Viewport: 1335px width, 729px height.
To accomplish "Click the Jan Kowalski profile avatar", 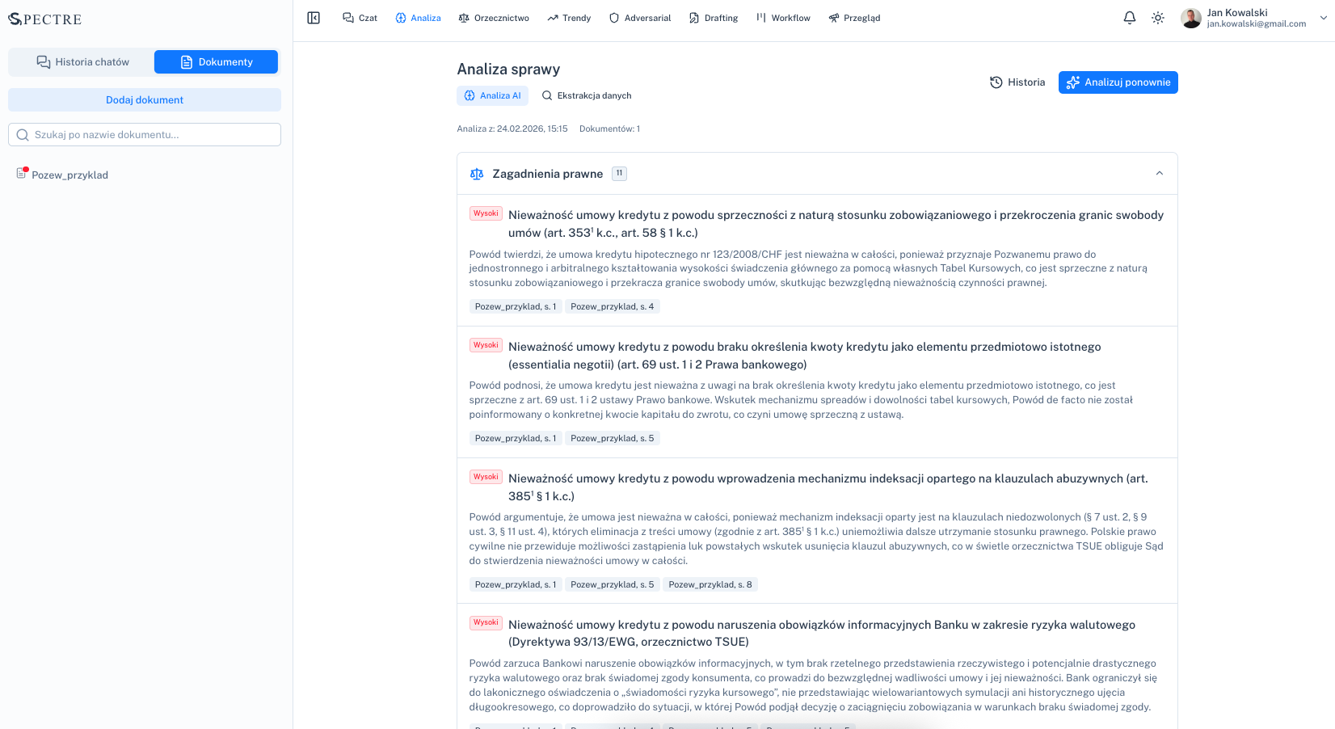I will tap(1190, 17).
